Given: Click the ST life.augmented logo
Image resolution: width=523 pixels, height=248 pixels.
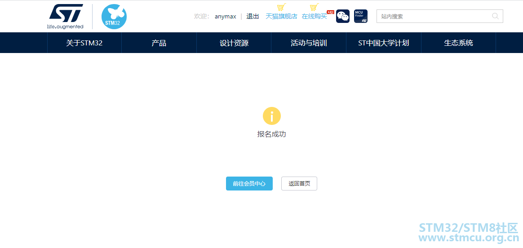Looking at the screenshot, I should tap(66, 16).
